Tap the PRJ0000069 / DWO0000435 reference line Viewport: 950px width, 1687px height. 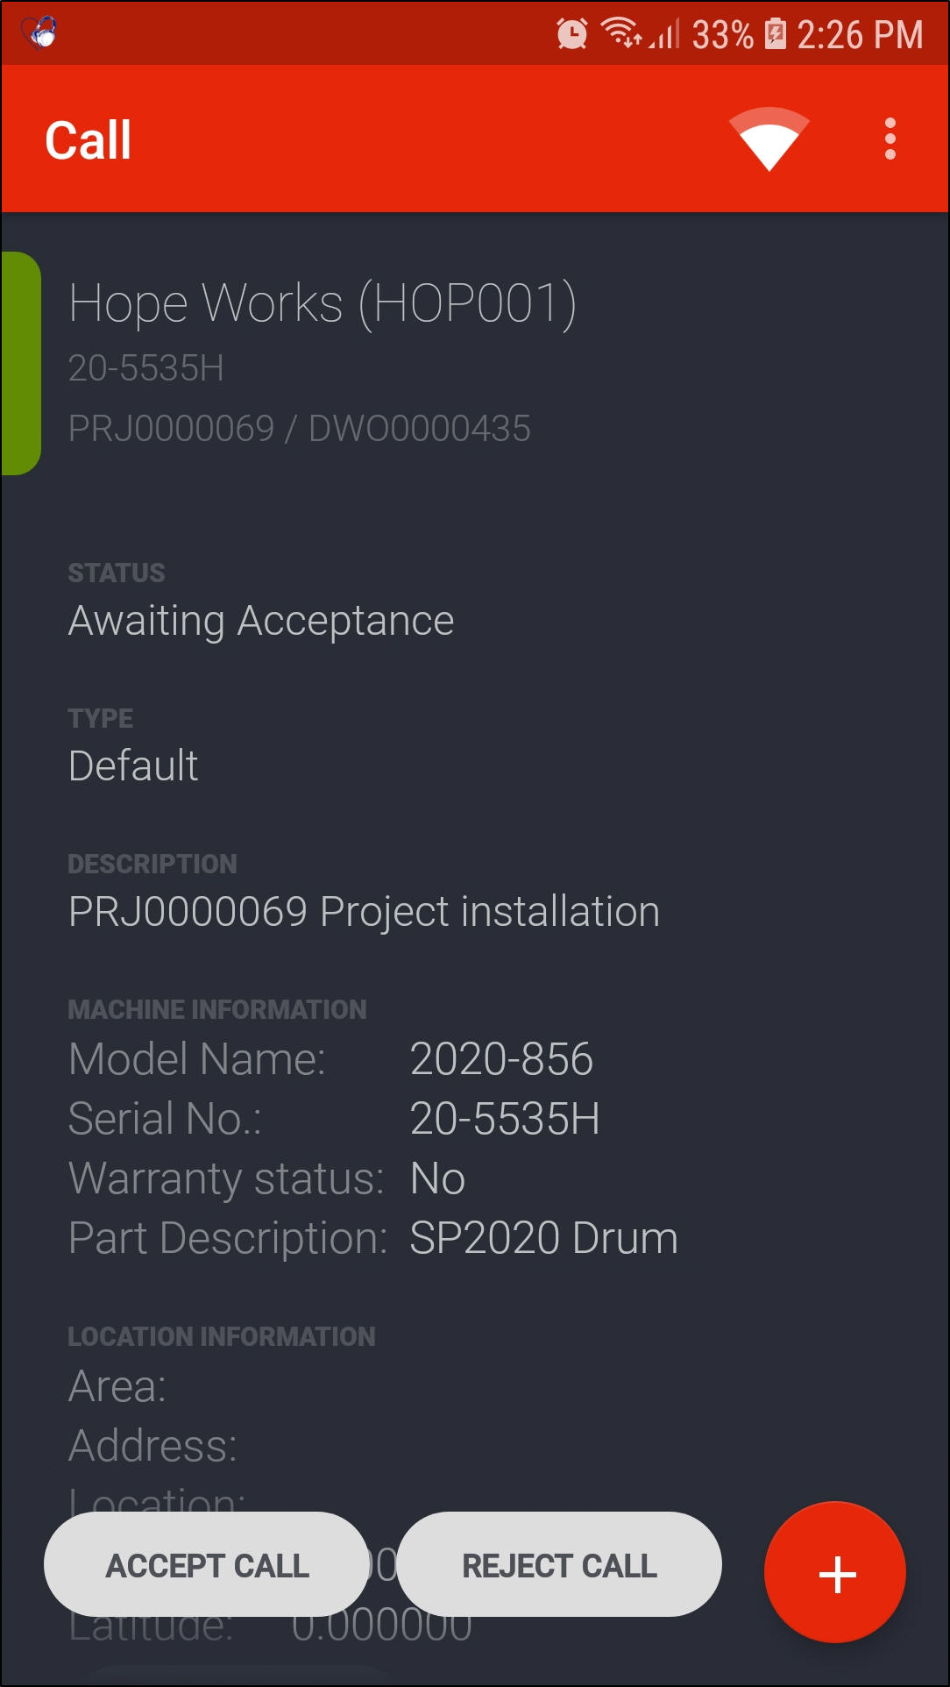pyautogui.click(x=300, y=429)
